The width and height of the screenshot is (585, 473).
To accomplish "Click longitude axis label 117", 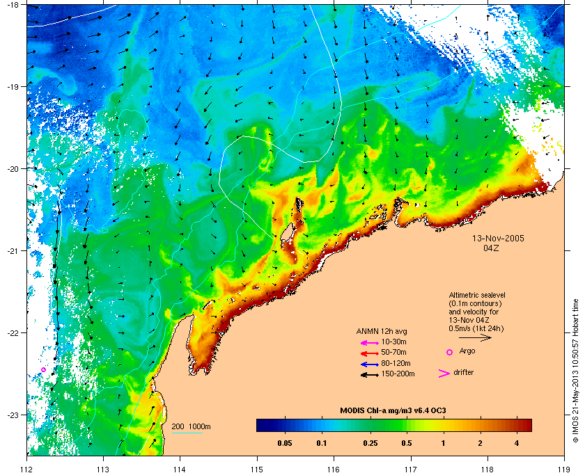I will point(410,469).
